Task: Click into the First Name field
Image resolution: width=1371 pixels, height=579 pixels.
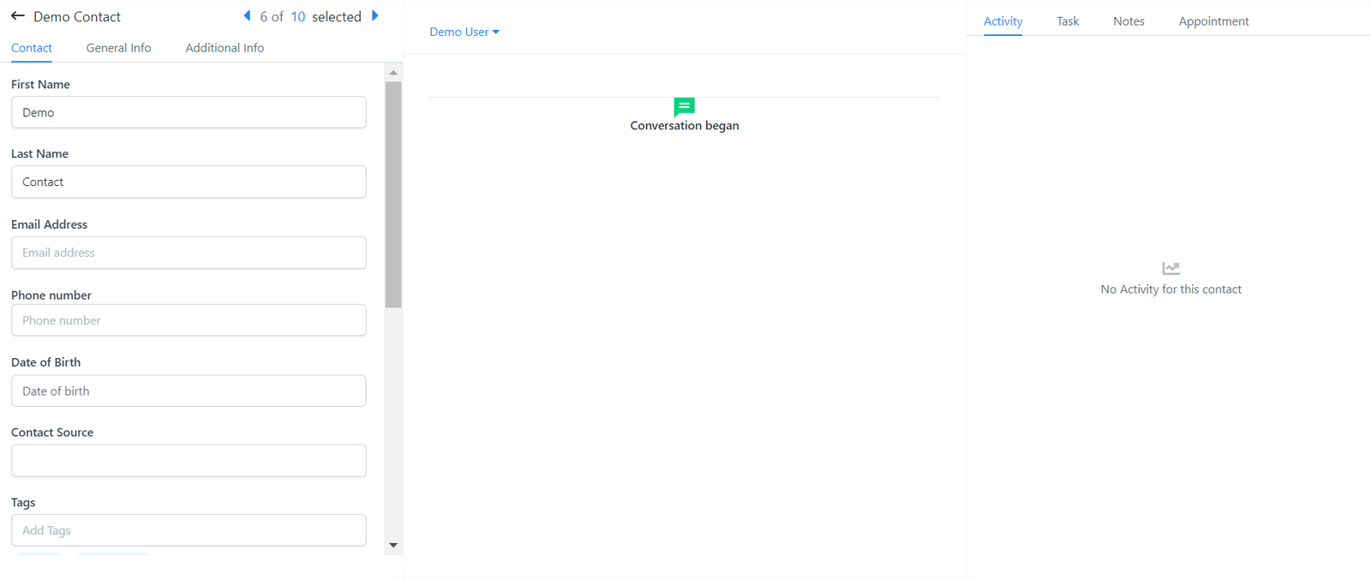Action: tap(189, 113)
